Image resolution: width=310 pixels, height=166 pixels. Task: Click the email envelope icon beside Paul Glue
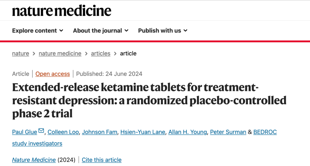tap(41, 131)
